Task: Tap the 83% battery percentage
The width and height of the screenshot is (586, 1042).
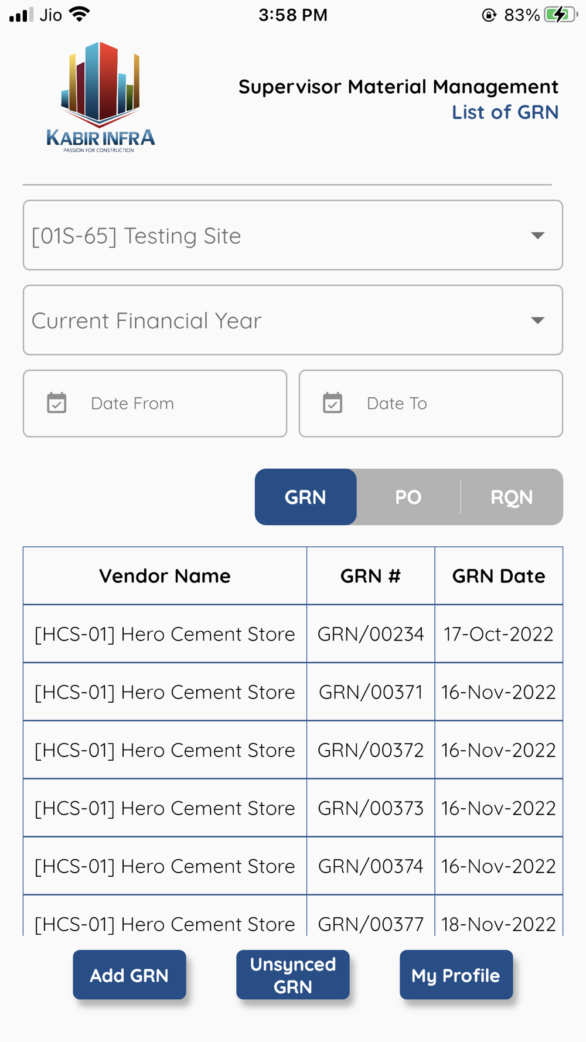Action: click(522, 15)
